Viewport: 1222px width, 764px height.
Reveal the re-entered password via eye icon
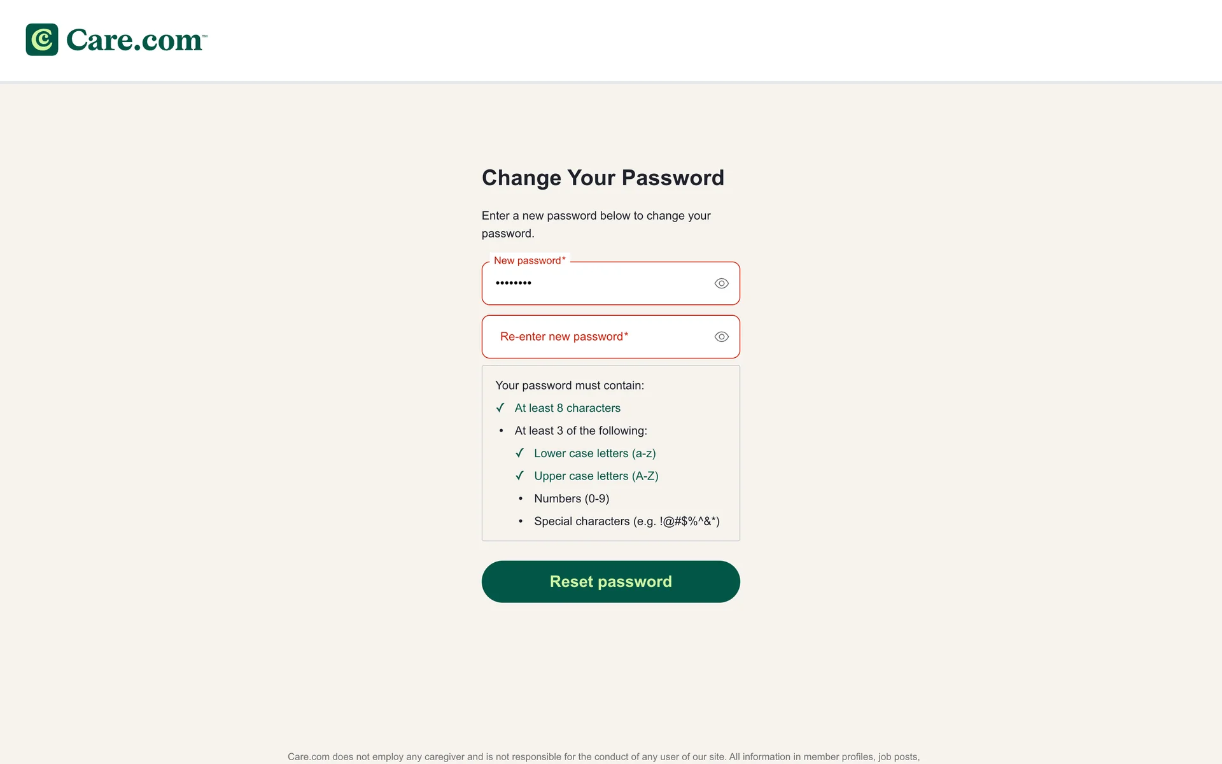(x=721, y=337)
